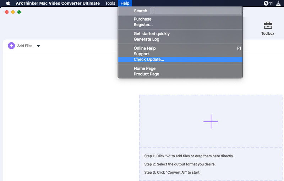This screenshot has height=181, width=284.
Task: Open the Toolbox icon
Action: [x=268, y=26]
